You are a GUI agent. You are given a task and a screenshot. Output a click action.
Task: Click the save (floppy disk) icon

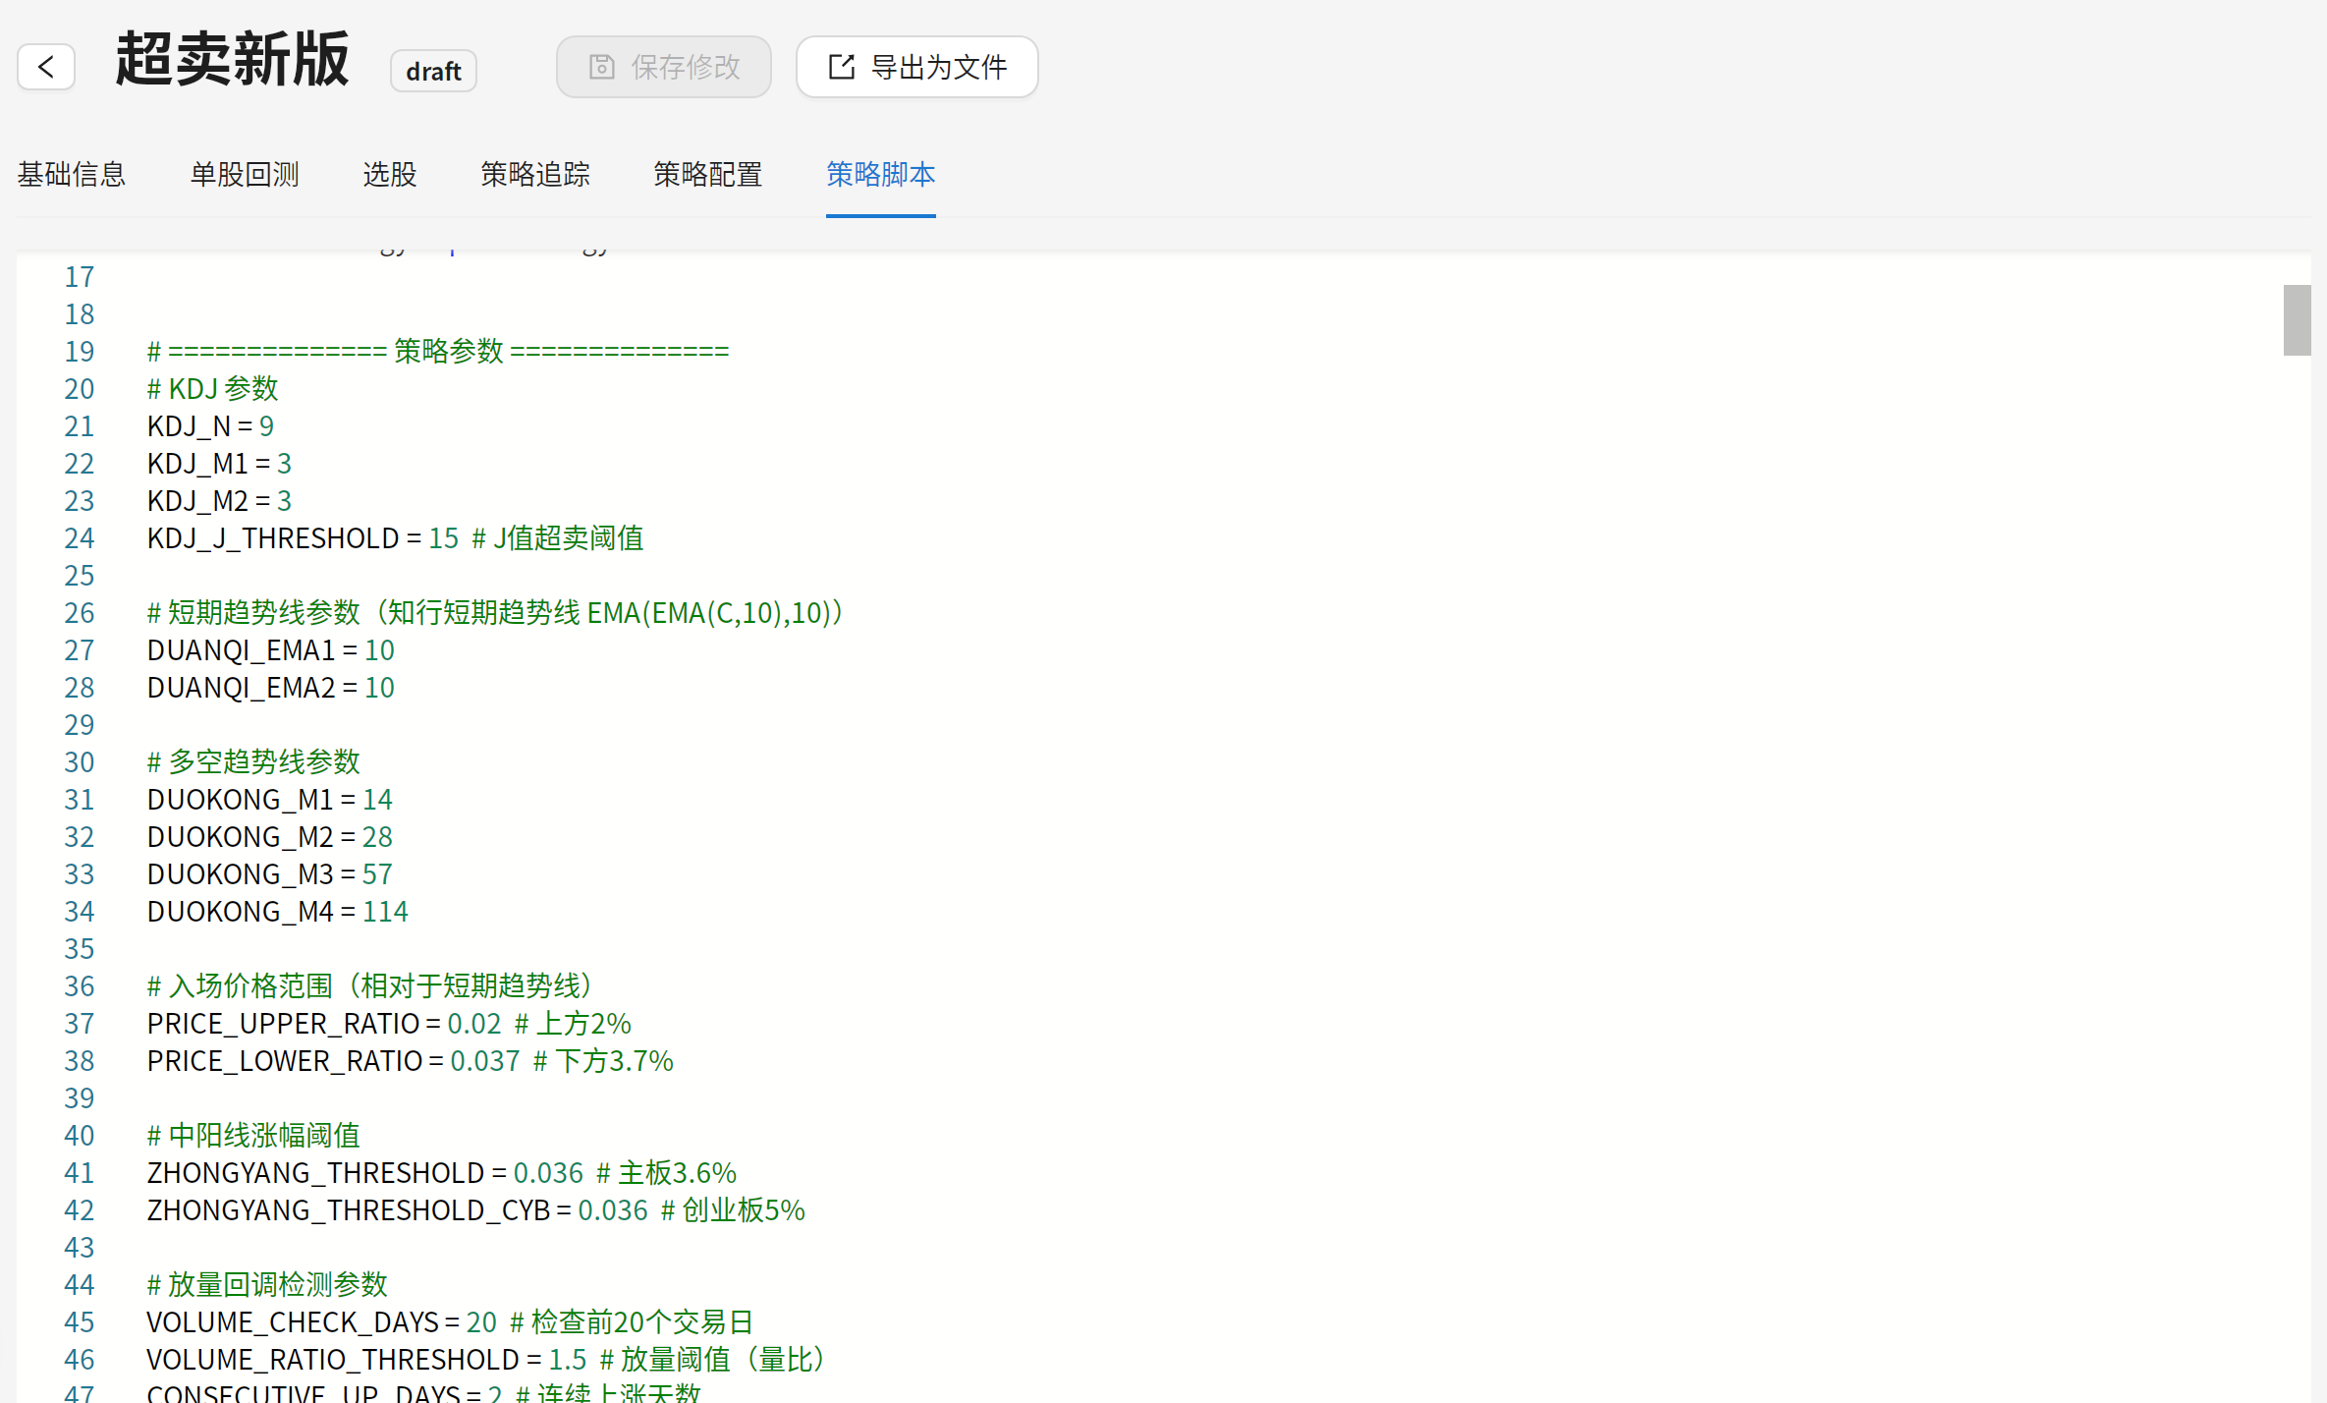tap(602, 66)
